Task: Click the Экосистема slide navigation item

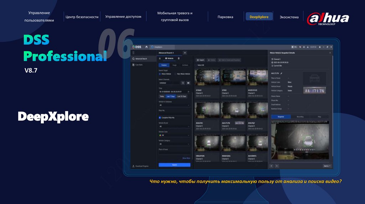Action: coord(289,17)
